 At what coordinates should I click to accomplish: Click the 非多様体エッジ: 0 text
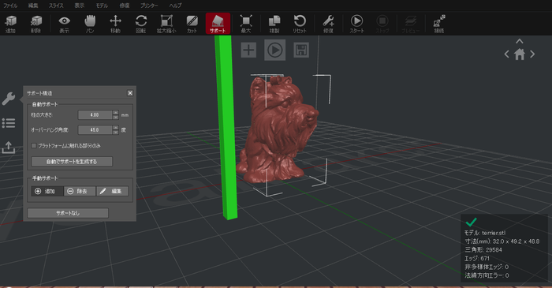click(x=487, y=267)
